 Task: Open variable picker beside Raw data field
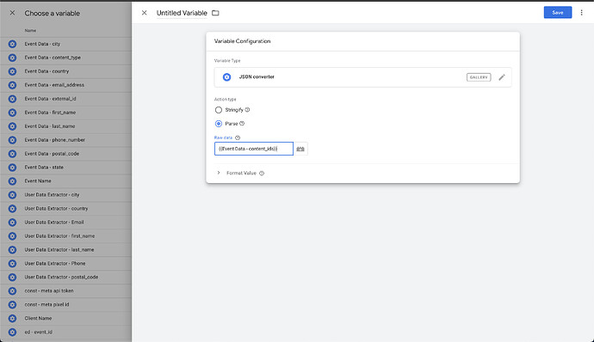[300, 149]
